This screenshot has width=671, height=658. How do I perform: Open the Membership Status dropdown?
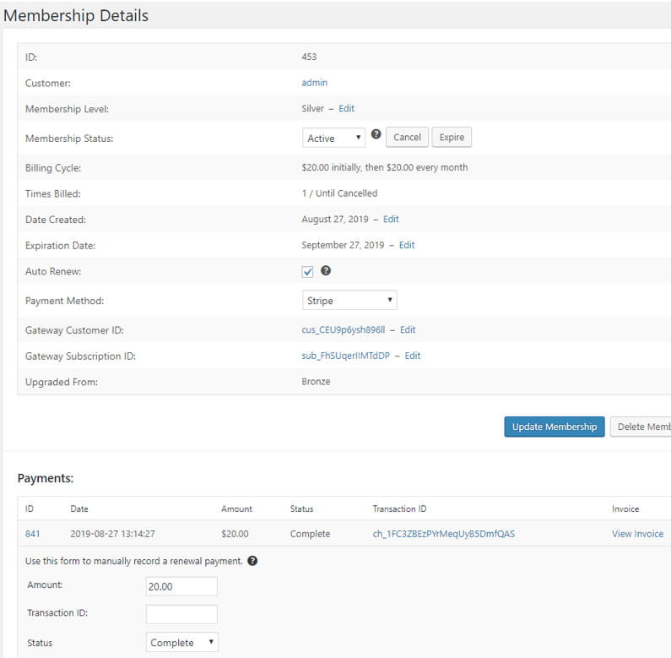pos(333,138)
